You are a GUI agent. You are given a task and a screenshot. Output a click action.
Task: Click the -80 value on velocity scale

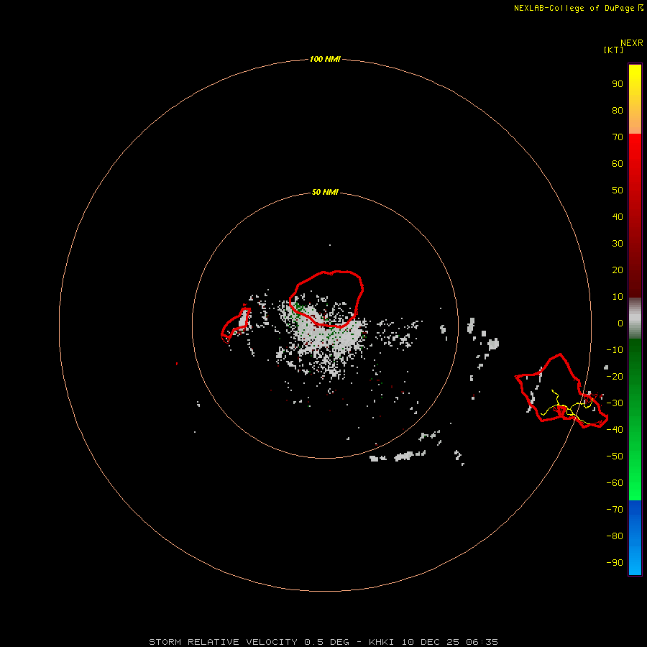(615, 536)
